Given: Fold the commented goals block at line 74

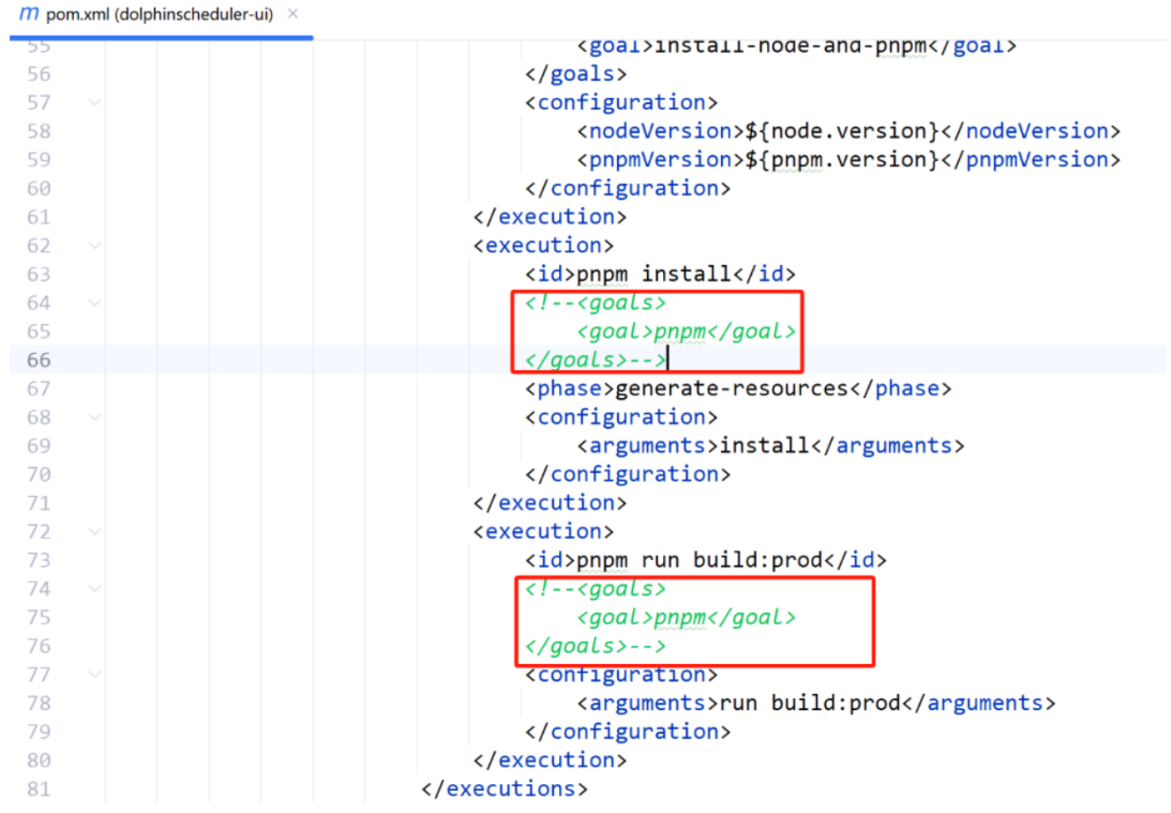Looking at the screenshot, I should pyautogui.click(x=94, y=589).
